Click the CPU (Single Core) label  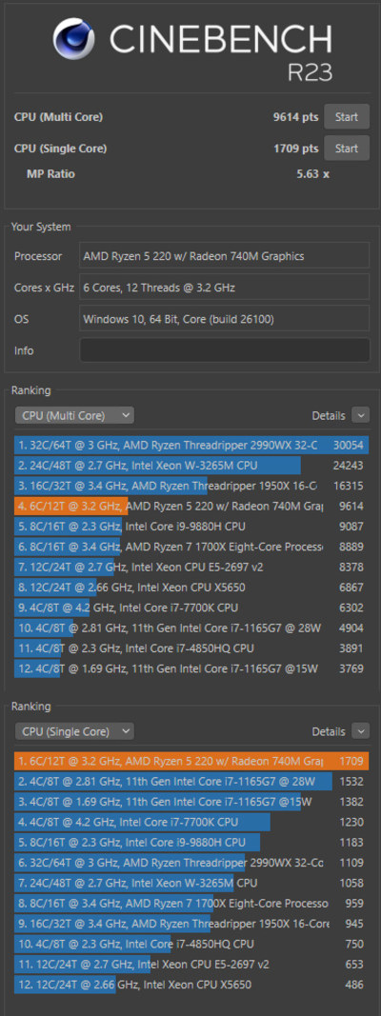tap(61, 149)
